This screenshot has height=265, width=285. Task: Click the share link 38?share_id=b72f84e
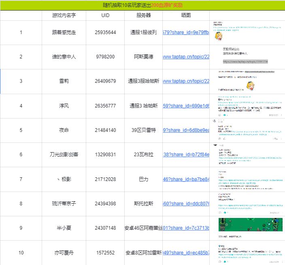[x=186, y=155]
